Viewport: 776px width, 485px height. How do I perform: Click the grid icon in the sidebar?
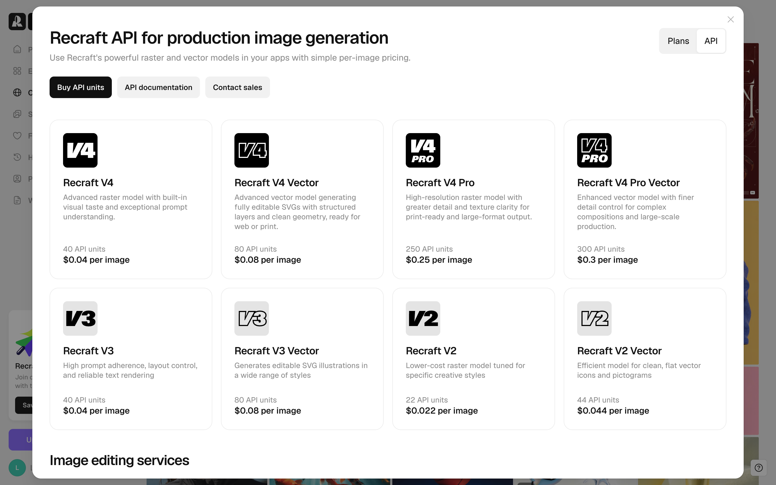[17, 71]
